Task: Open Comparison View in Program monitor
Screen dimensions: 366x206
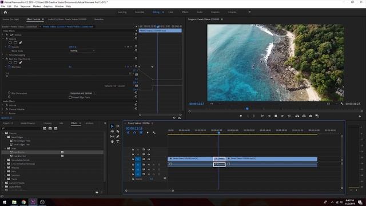Action: [x=317, y=116]
